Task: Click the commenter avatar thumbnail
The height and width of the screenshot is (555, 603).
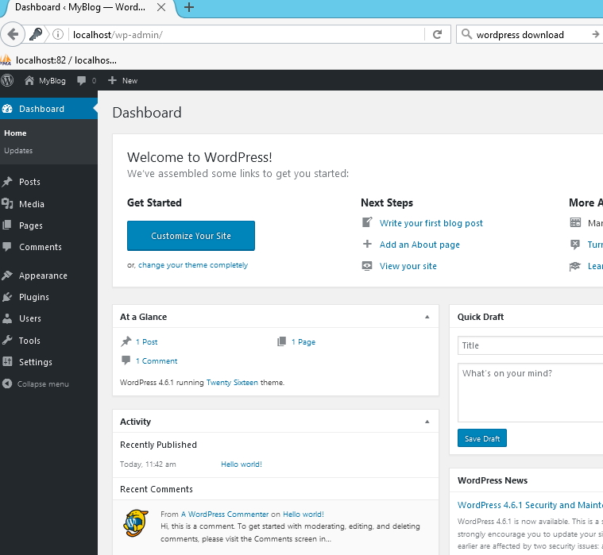Action: [x=135, y=522]
